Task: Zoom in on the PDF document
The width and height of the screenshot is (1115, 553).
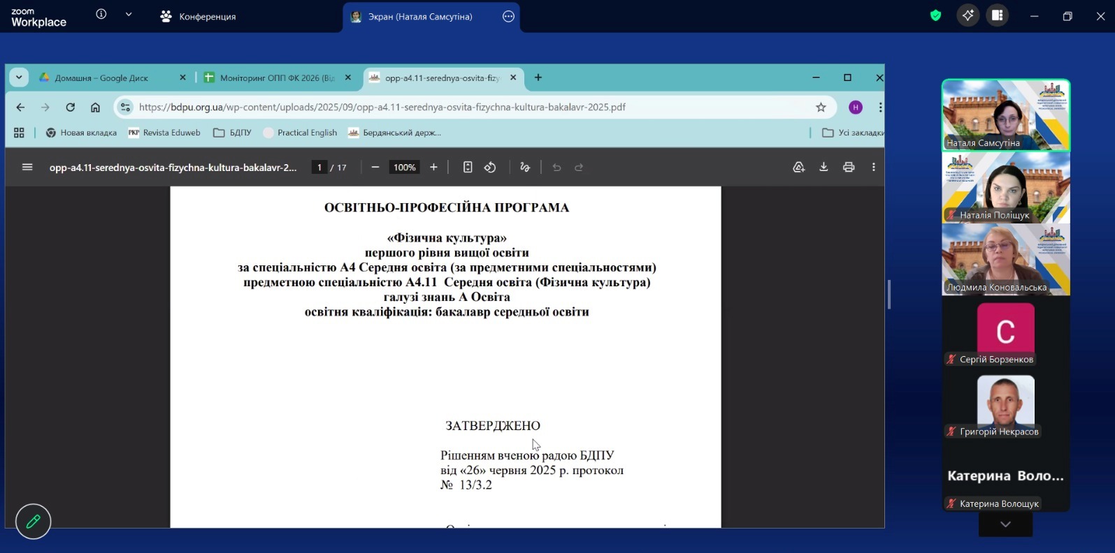Action: pos(433,167)
